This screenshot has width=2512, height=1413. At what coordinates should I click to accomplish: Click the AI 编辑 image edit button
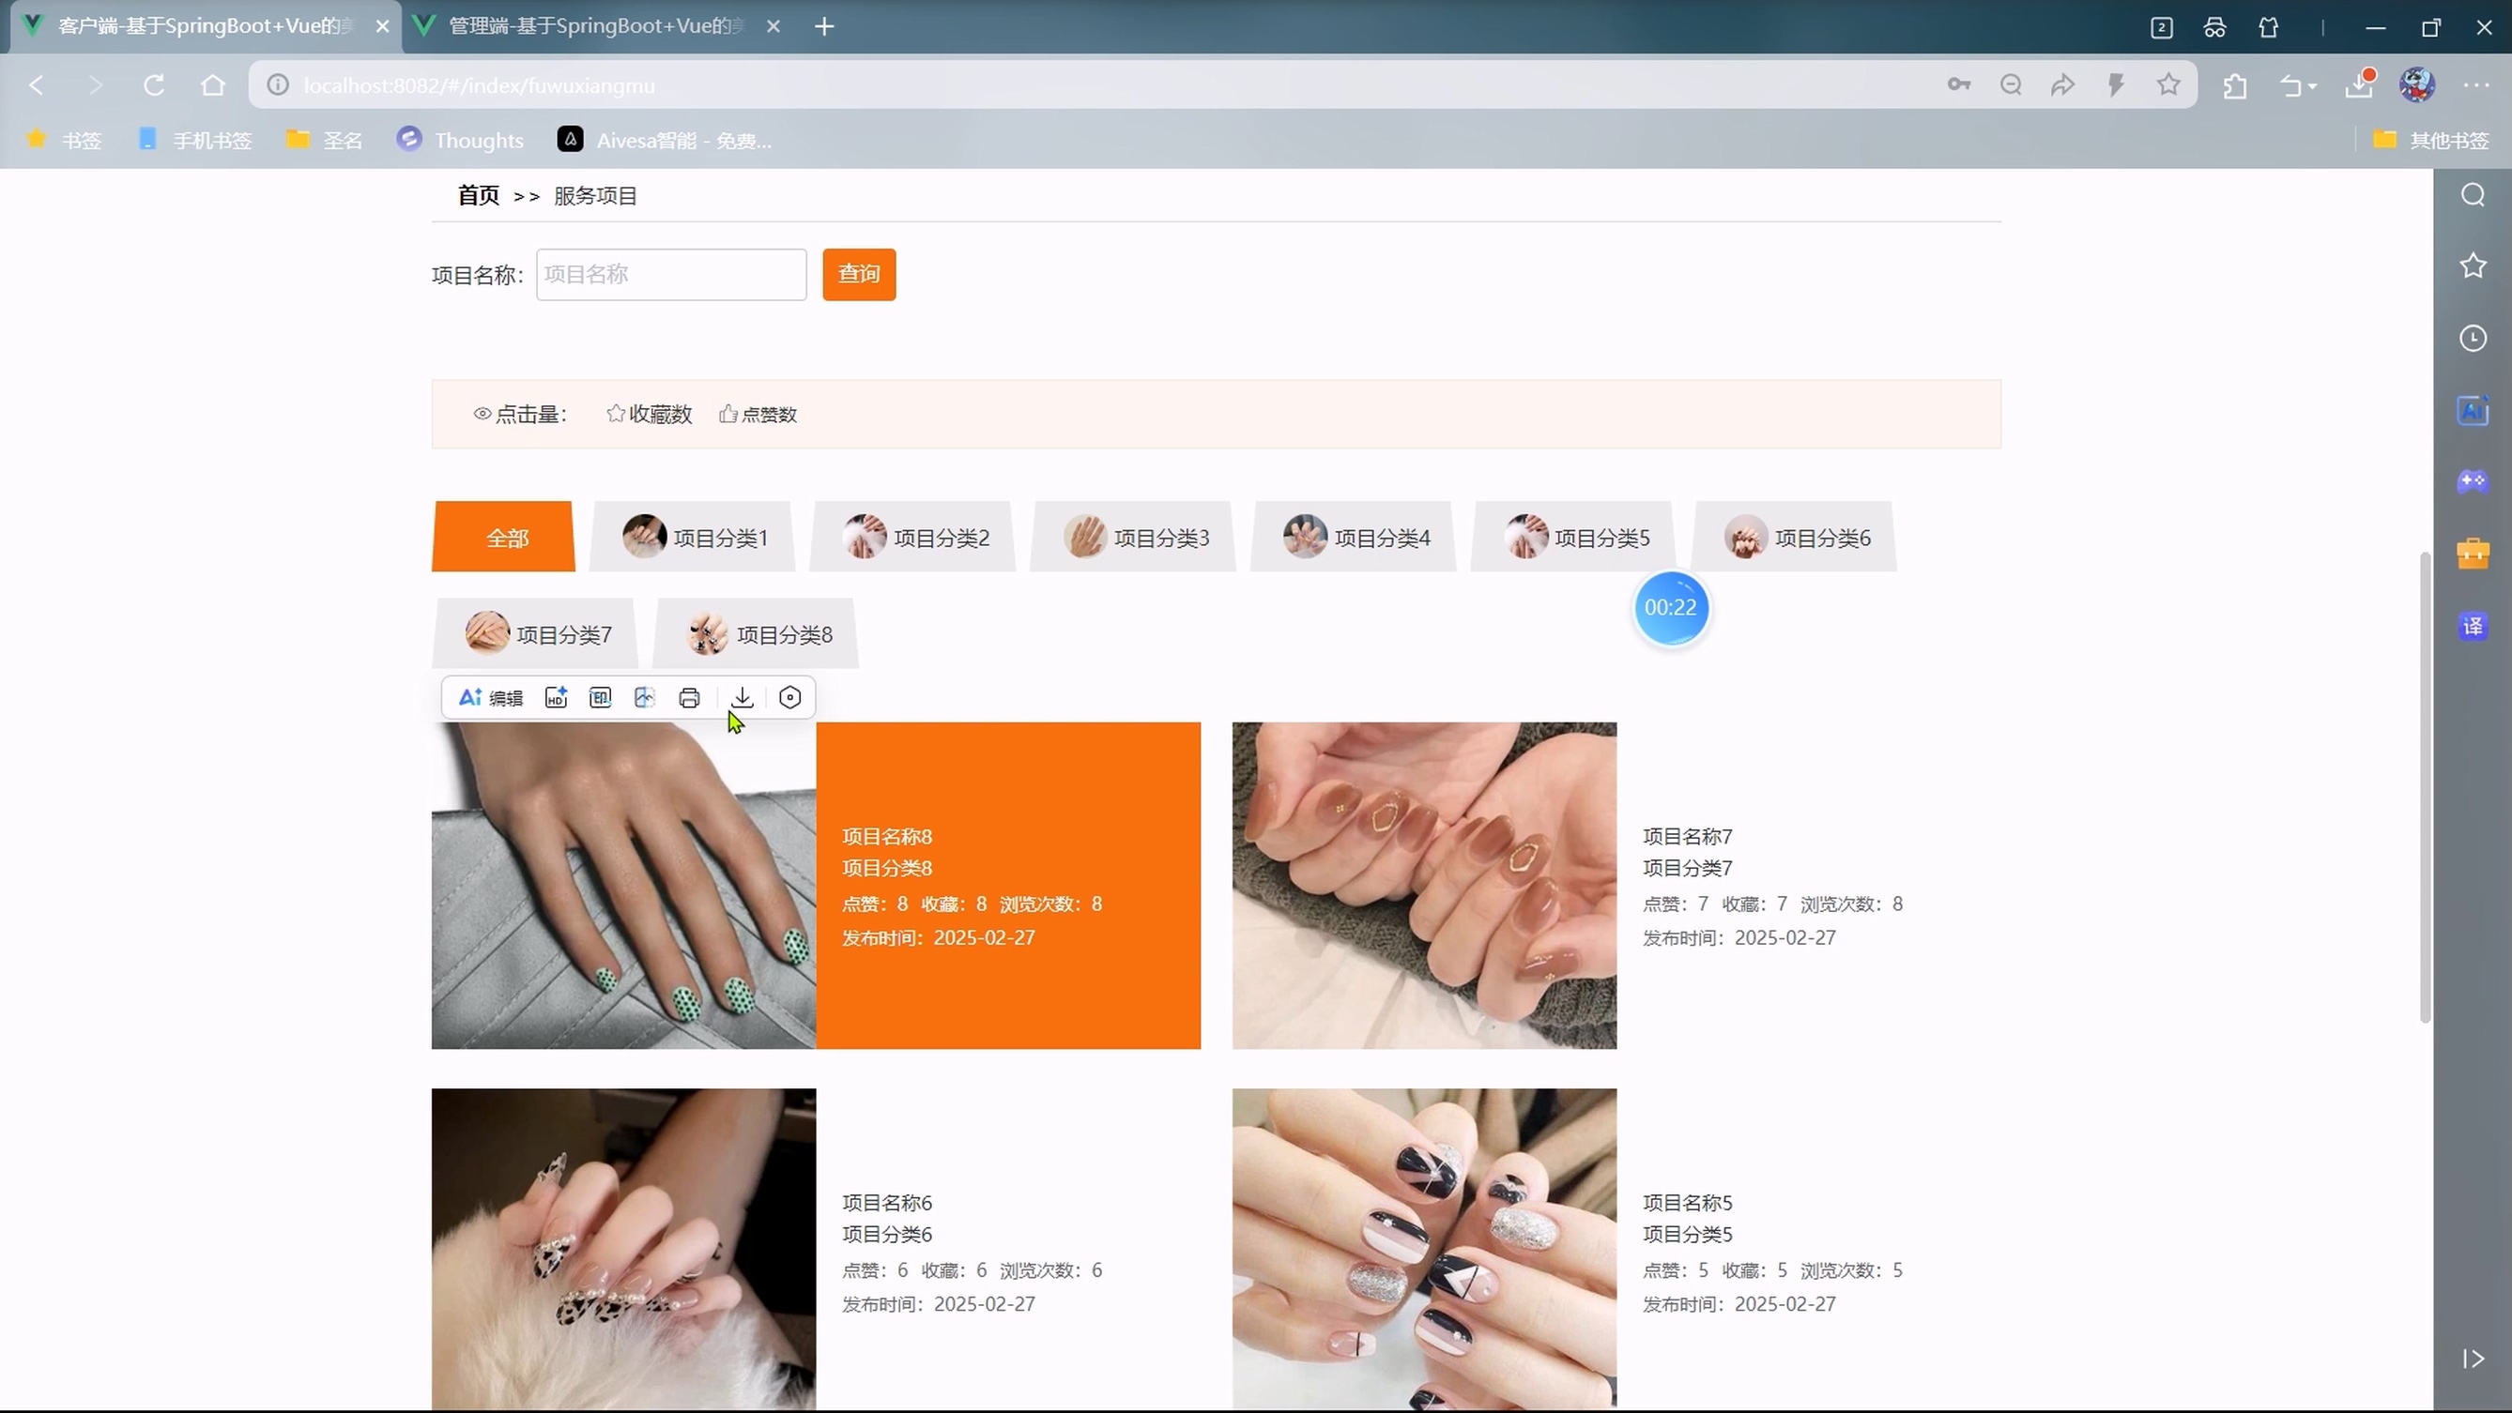tap(491, 698)
